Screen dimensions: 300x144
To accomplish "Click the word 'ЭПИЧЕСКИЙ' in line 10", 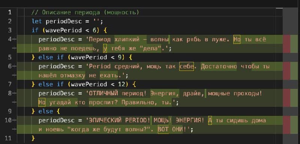I will tap(105, 120).
